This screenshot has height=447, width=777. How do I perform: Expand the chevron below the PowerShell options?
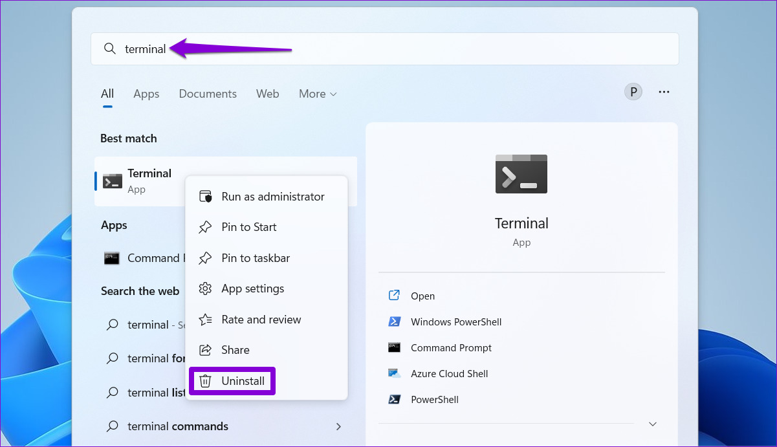pyautogui.click(x=652, y=424)
